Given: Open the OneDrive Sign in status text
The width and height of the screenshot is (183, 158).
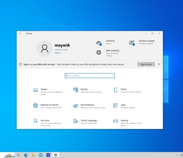Looking at the screenshot, I should pyautogui.click(x=109, y=43).
